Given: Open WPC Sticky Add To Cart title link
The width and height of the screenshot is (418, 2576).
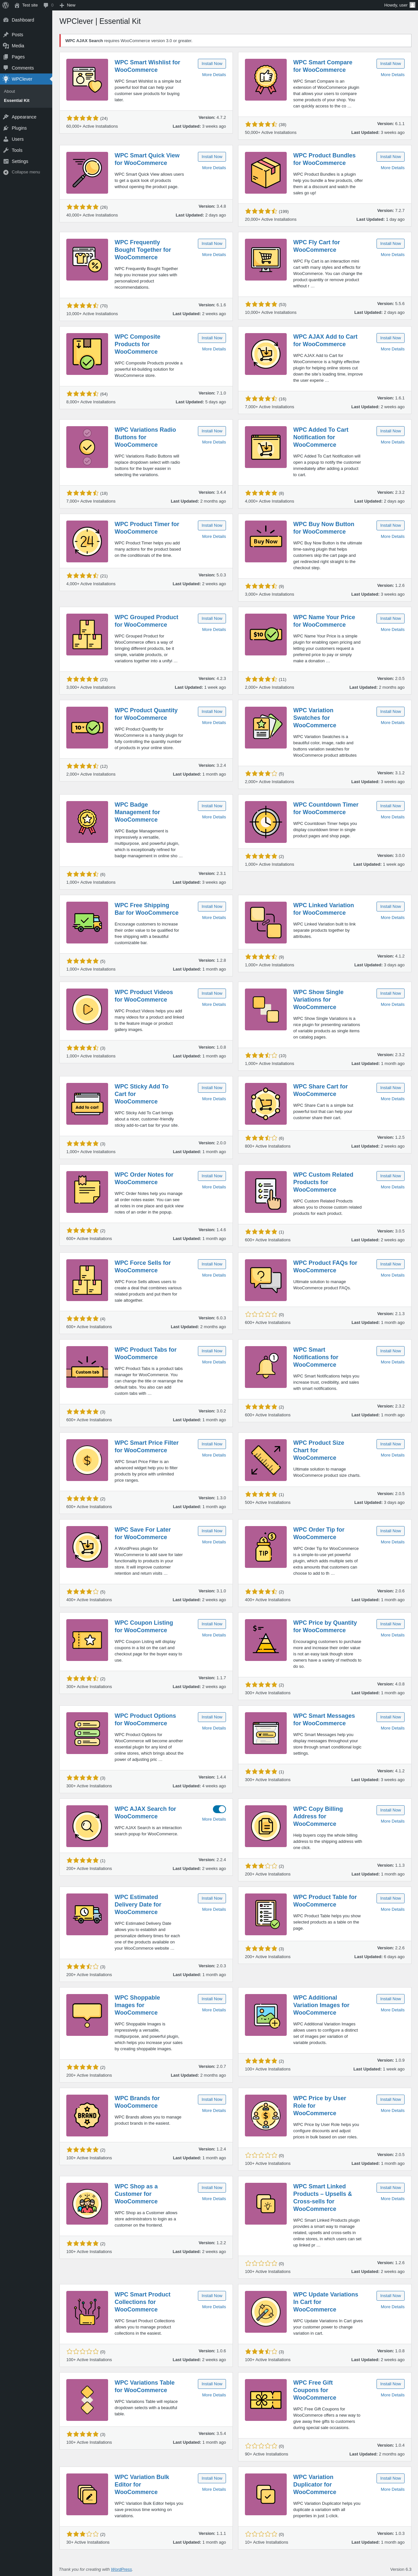Looking at the screenshot, I should click(x=142, y=1094).
